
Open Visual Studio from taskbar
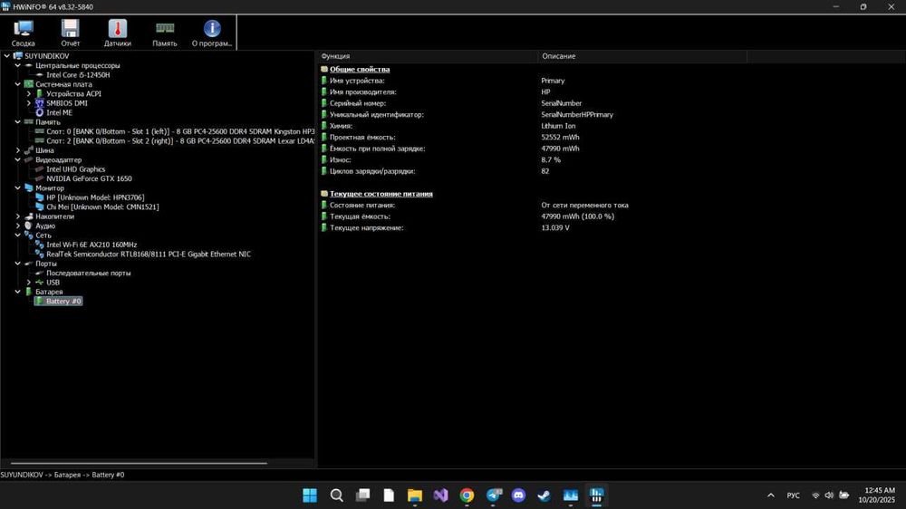(441, 495)
